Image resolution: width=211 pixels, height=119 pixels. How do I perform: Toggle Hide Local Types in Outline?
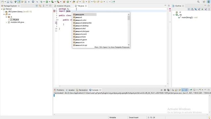point(206,9)
